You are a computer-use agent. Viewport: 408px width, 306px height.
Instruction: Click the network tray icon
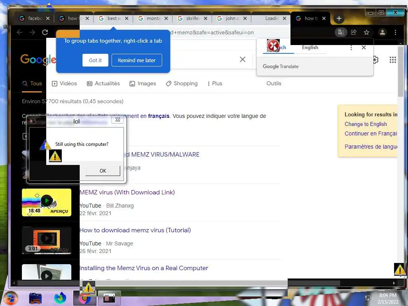[368, 298]
